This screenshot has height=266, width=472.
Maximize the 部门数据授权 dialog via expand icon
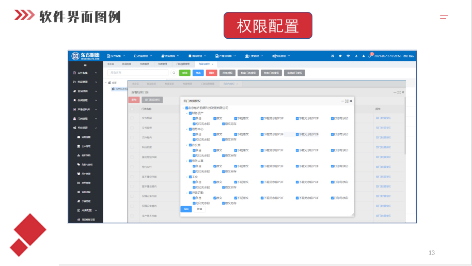[347, 101]
